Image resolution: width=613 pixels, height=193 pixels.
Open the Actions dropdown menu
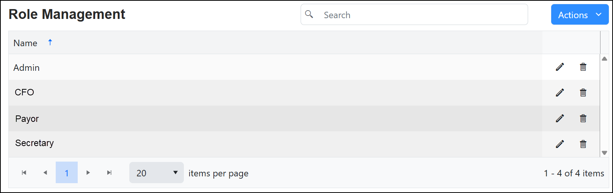coord(579,15)
